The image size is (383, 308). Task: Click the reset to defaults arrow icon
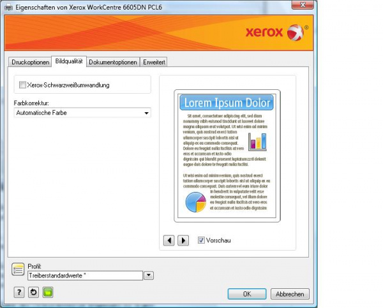33,292
